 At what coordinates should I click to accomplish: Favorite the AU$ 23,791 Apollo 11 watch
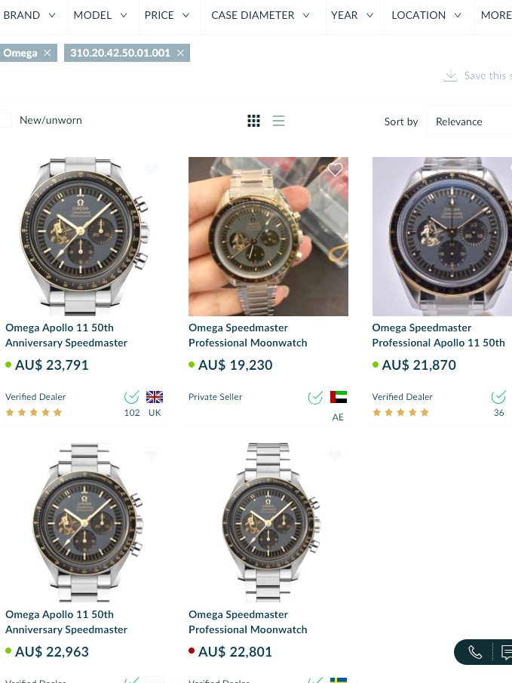(x=152, y=169)
